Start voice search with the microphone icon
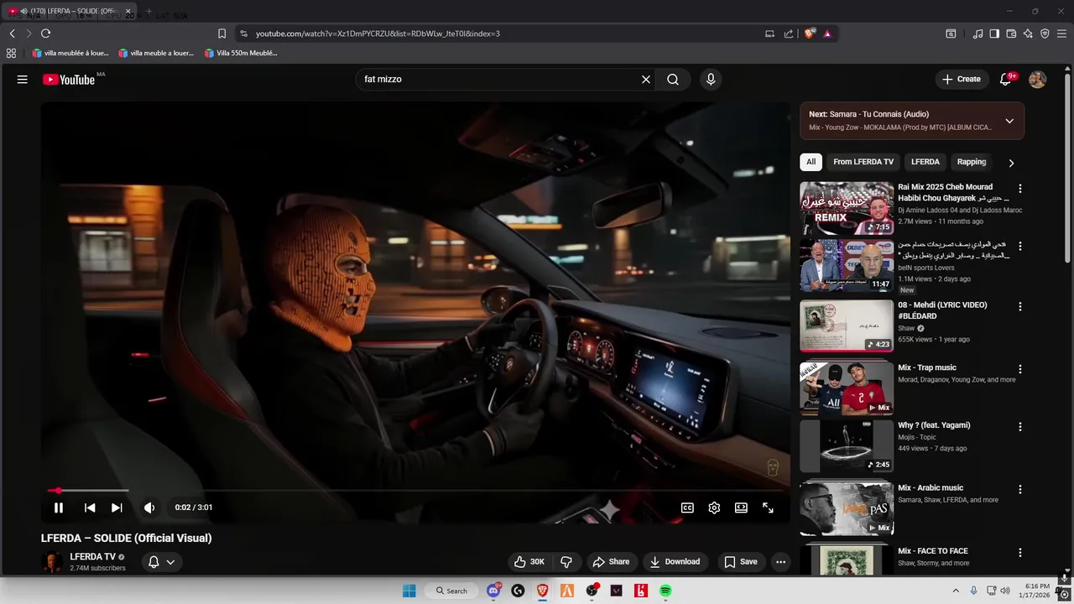 (711, 80)
